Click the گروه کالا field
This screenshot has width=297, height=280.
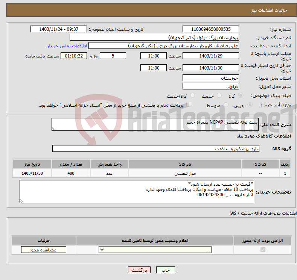click(x=156, y=149)
